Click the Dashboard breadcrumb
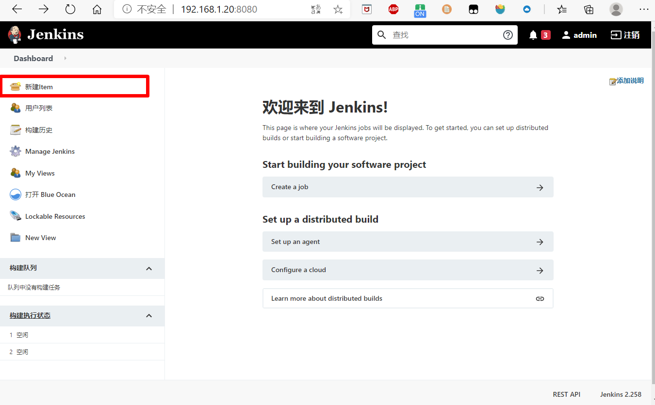Image resolution: width=655 pixels, height=405 pixels. (x=33, y=58)
